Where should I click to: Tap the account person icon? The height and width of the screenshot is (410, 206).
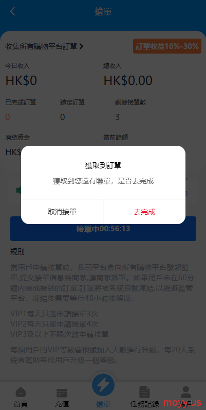click(185, 392)
